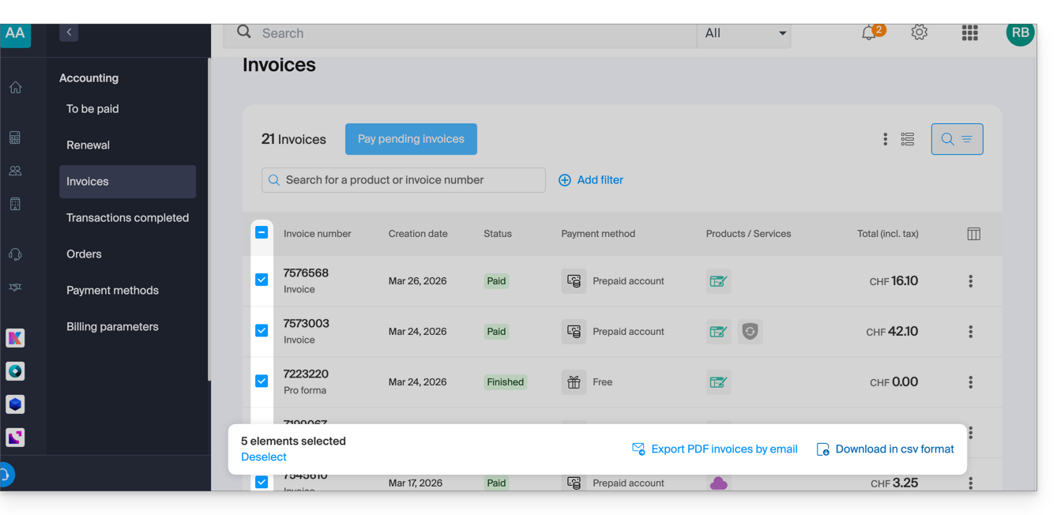Uncheck invoice 7576568 checkbox
The width and height of the screenshot is (1061, 515).
coord(261,280)
